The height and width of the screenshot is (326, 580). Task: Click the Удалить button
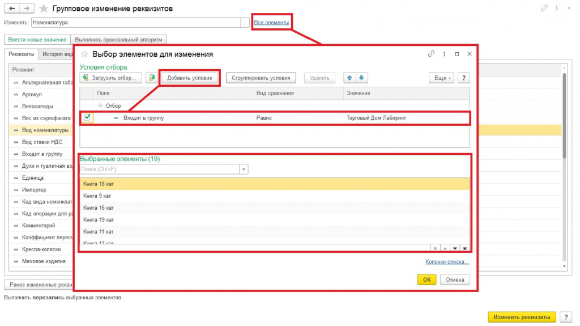click(x=319, y=78)
